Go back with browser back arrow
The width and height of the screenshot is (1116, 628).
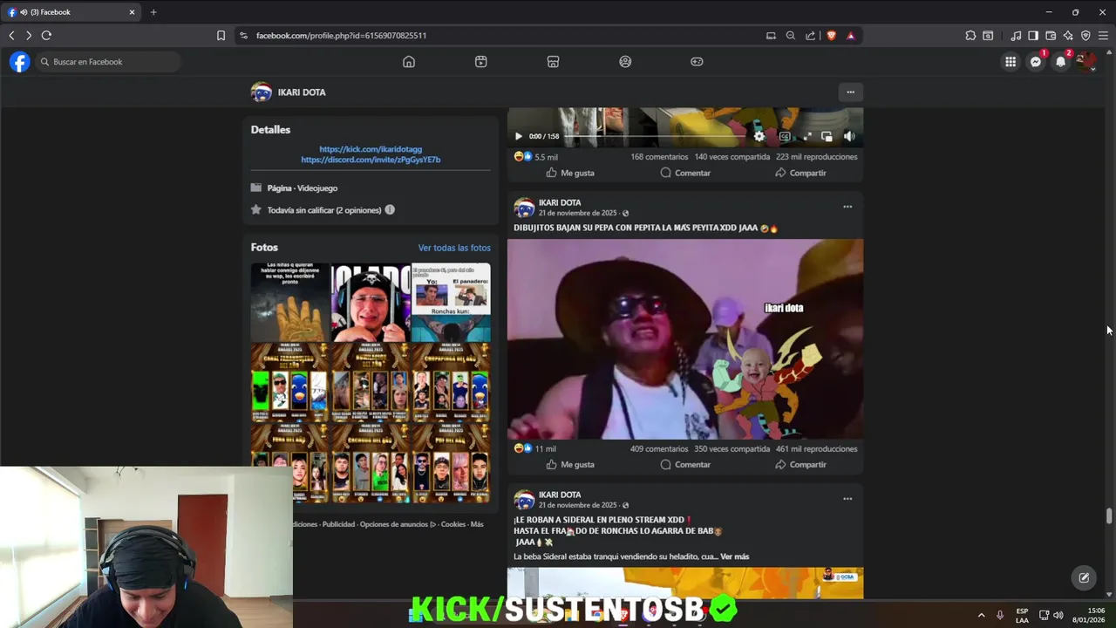[11, 36]
